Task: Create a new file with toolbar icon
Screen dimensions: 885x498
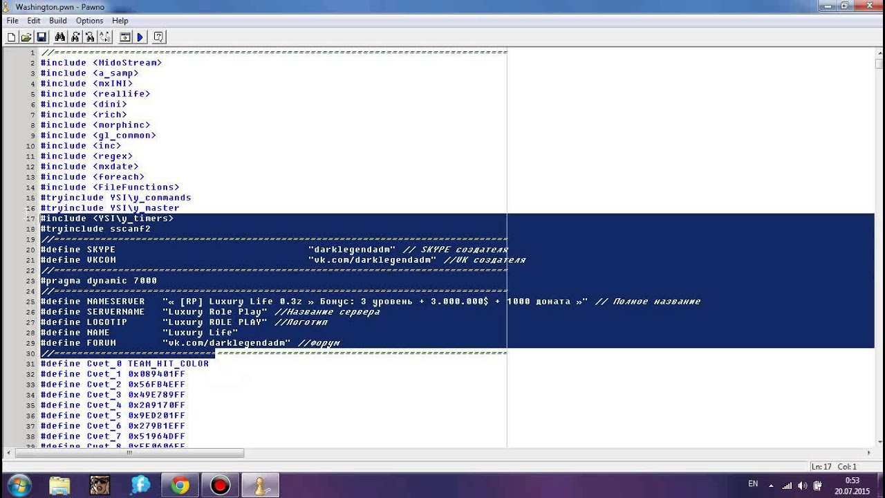Action: coord(12,37)
